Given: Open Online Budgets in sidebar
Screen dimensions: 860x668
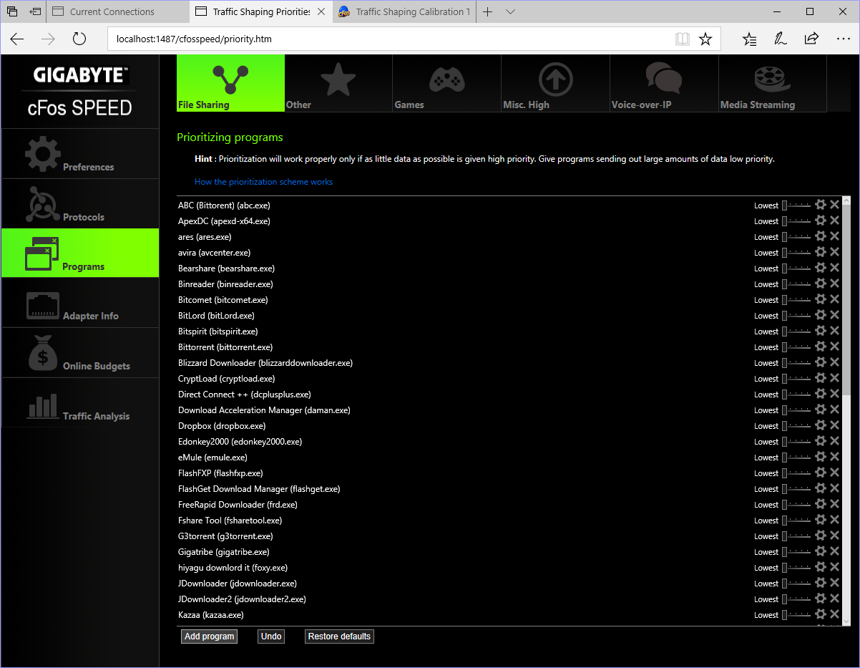Looking at the screenshot, I should 80,354.
